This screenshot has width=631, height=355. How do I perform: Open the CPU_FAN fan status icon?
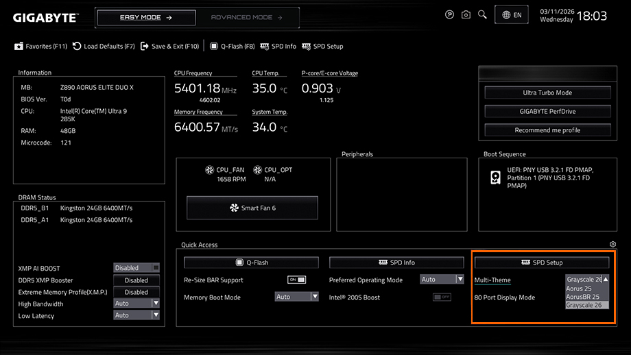[x=211, y=170]
